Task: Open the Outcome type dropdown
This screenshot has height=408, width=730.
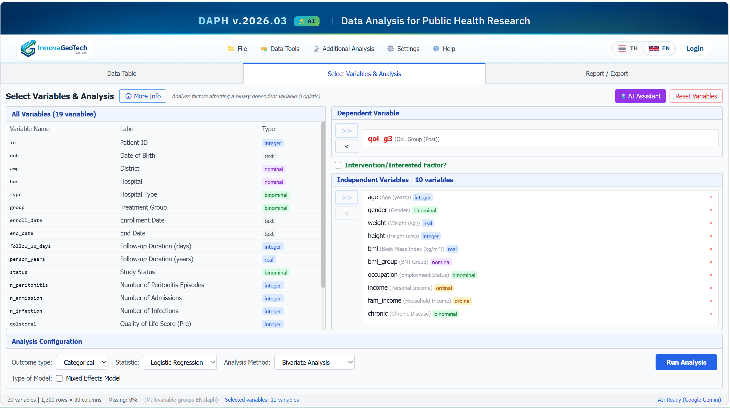Action: 82,362
